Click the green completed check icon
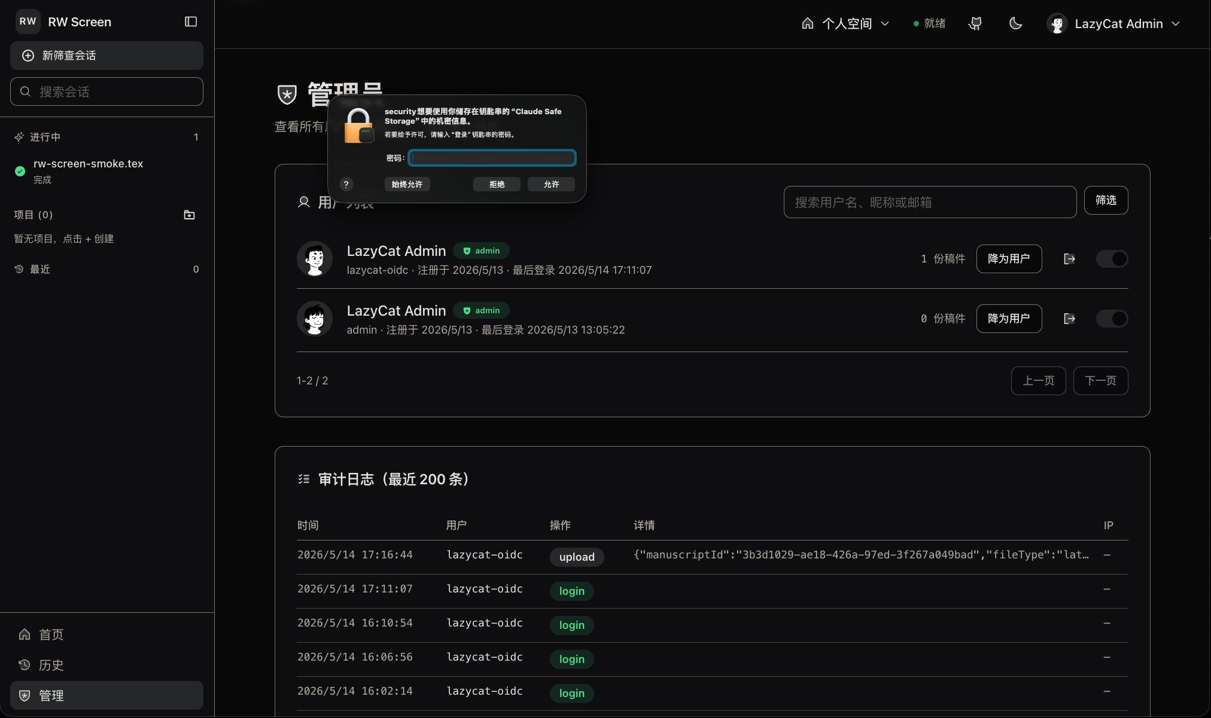Image resolution: width=1211 pixels, height=718 pixels. 20,171
